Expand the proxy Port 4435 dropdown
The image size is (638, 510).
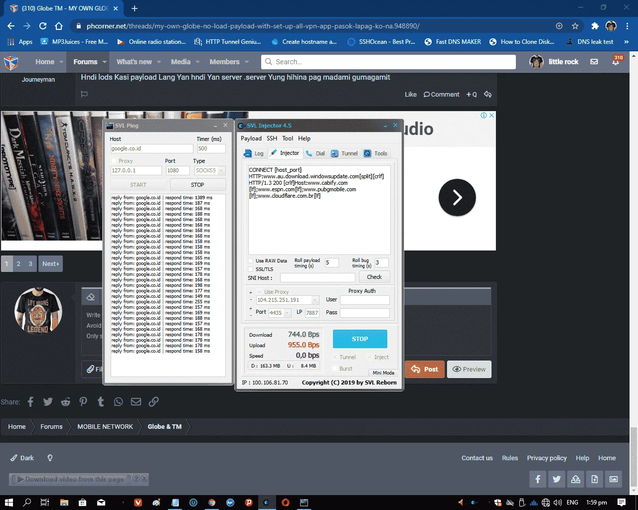pyautogui.click(x=288, y=313)
